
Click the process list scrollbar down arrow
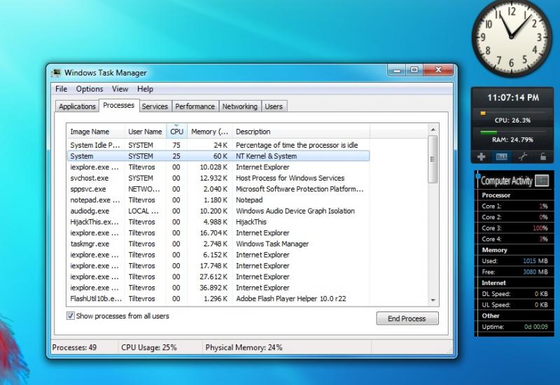coord(433,300)
